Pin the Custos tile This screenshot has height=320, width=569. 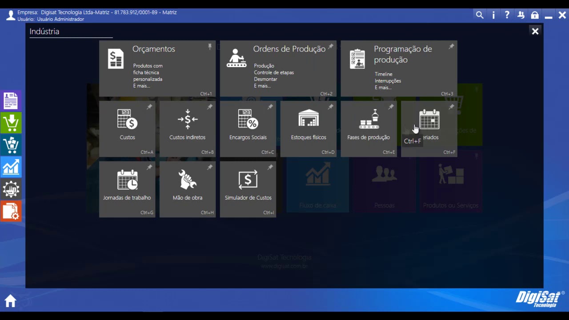pos(149,107)
